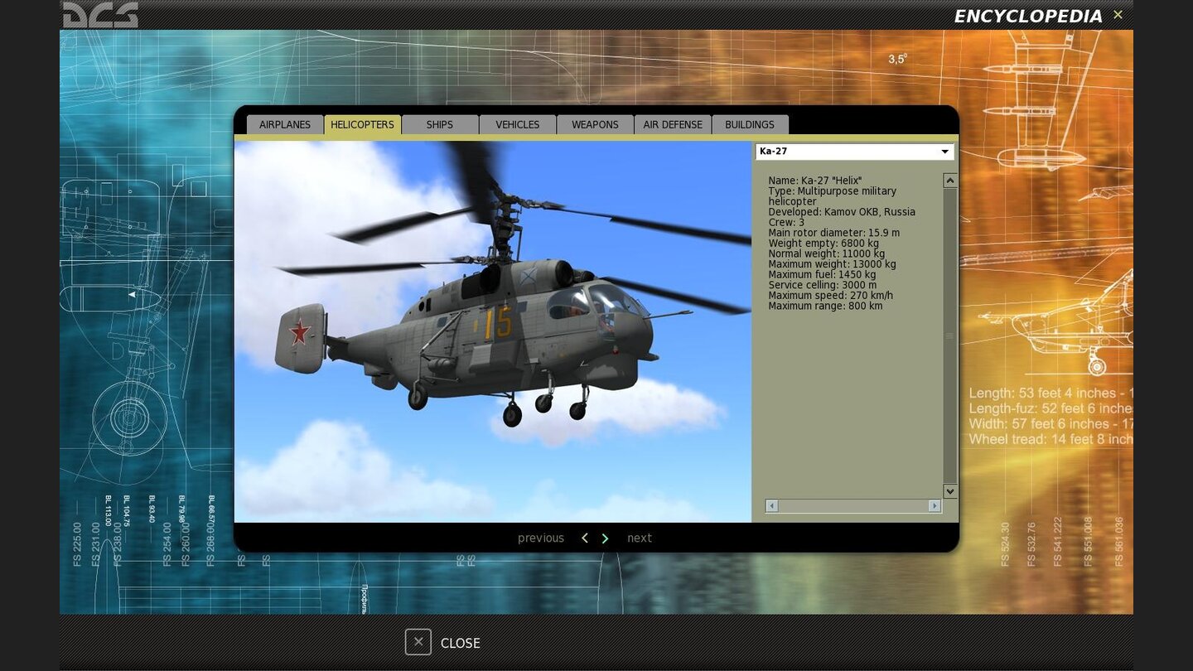Screen dimensions: 1193x671
Task: Click the 'Crew: 3' line
Action: click(786, 223)
